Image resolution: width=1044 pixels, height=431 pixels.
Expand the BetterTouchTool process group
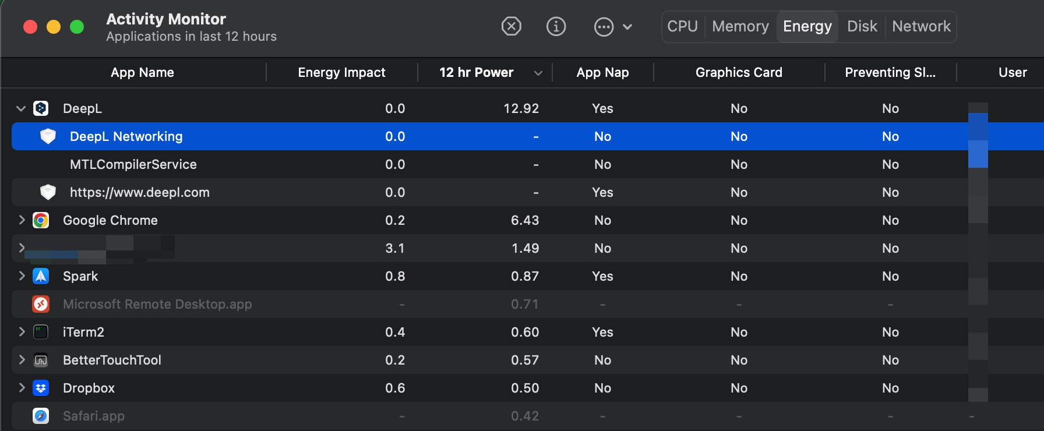(22, 359)
